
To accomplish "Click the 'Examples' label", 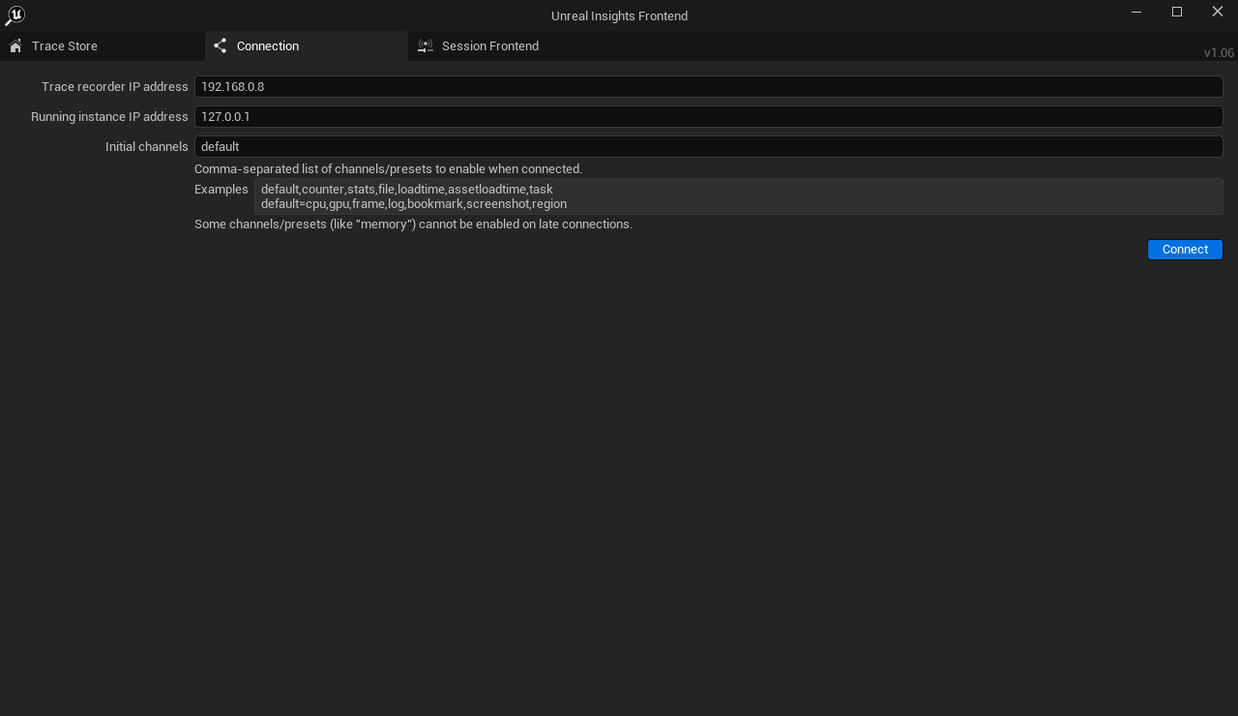I will [x=221, y=190].
